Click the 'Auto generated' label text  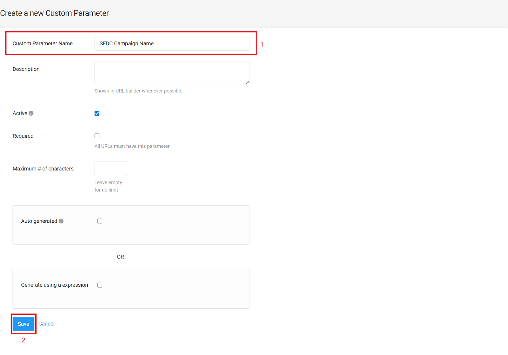click(39, 221)
